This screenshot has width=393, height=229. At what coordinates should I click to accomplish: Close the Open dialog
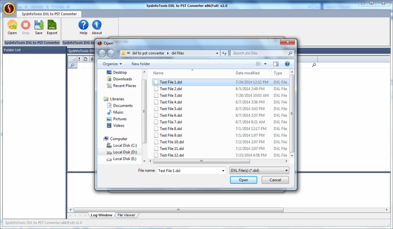coord(287,42)
